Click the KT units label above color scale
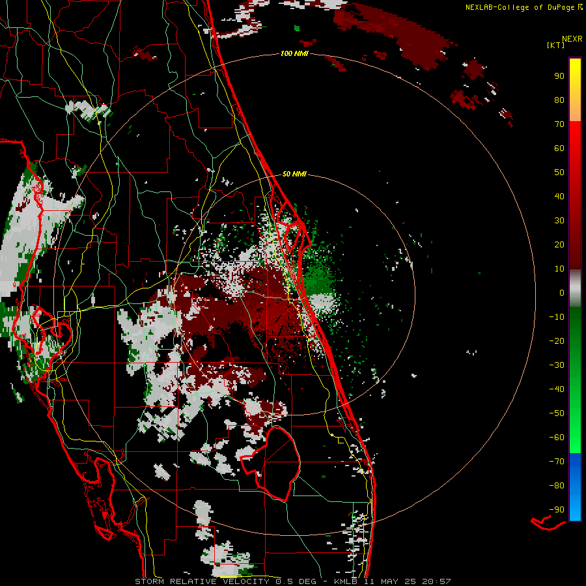This screenshot has width=586, height=586. click(555, 45)
